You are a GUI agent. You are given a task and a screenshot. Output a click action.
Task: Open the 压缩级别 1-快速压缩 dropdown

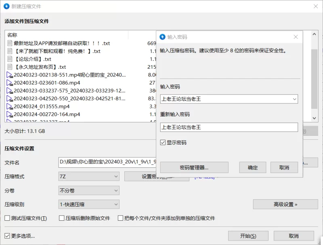[x=89, y=205]
